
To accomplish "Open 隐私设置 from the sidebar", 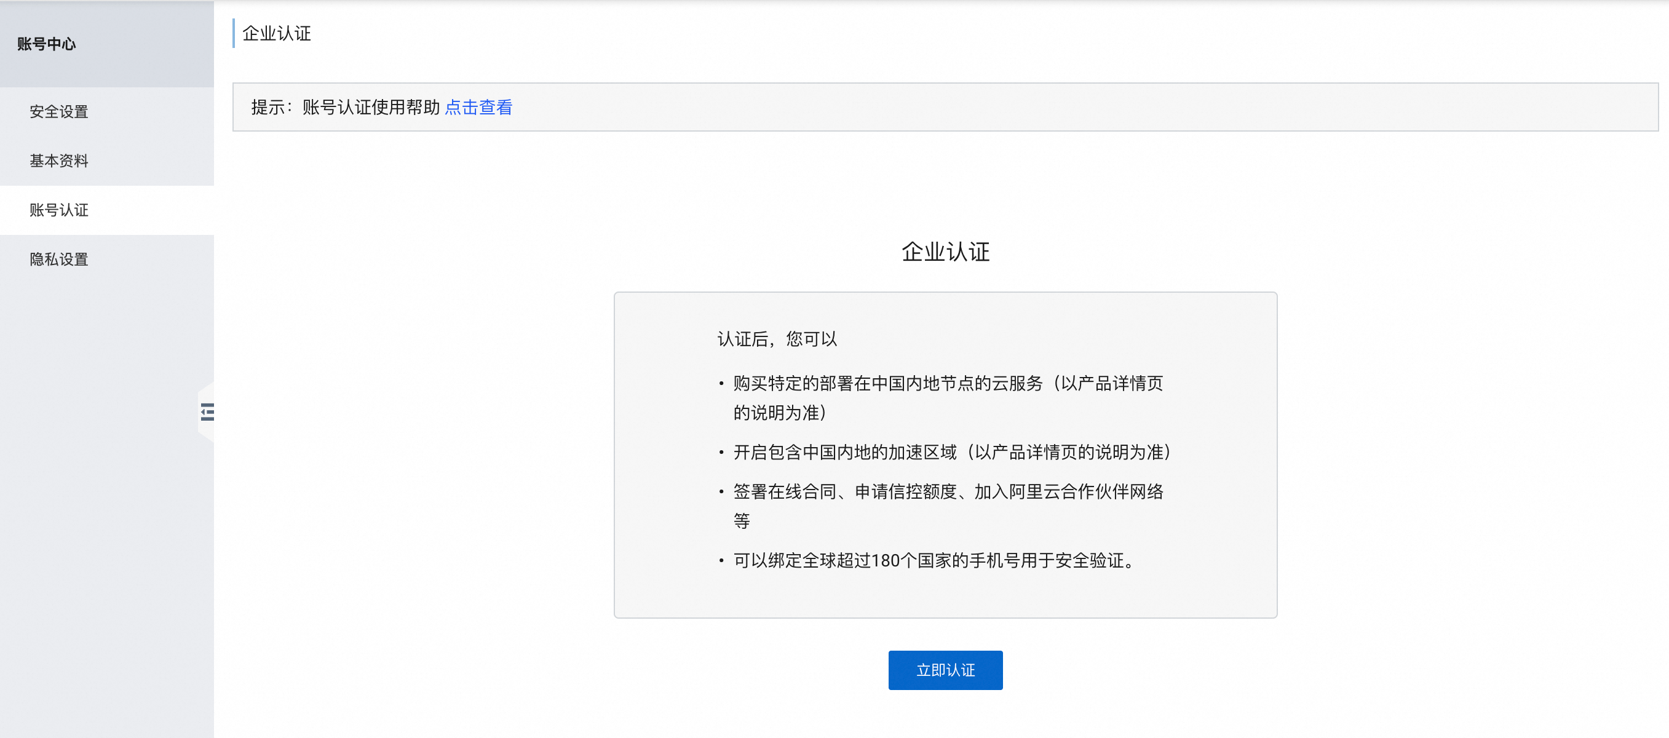I will [59, 259].
